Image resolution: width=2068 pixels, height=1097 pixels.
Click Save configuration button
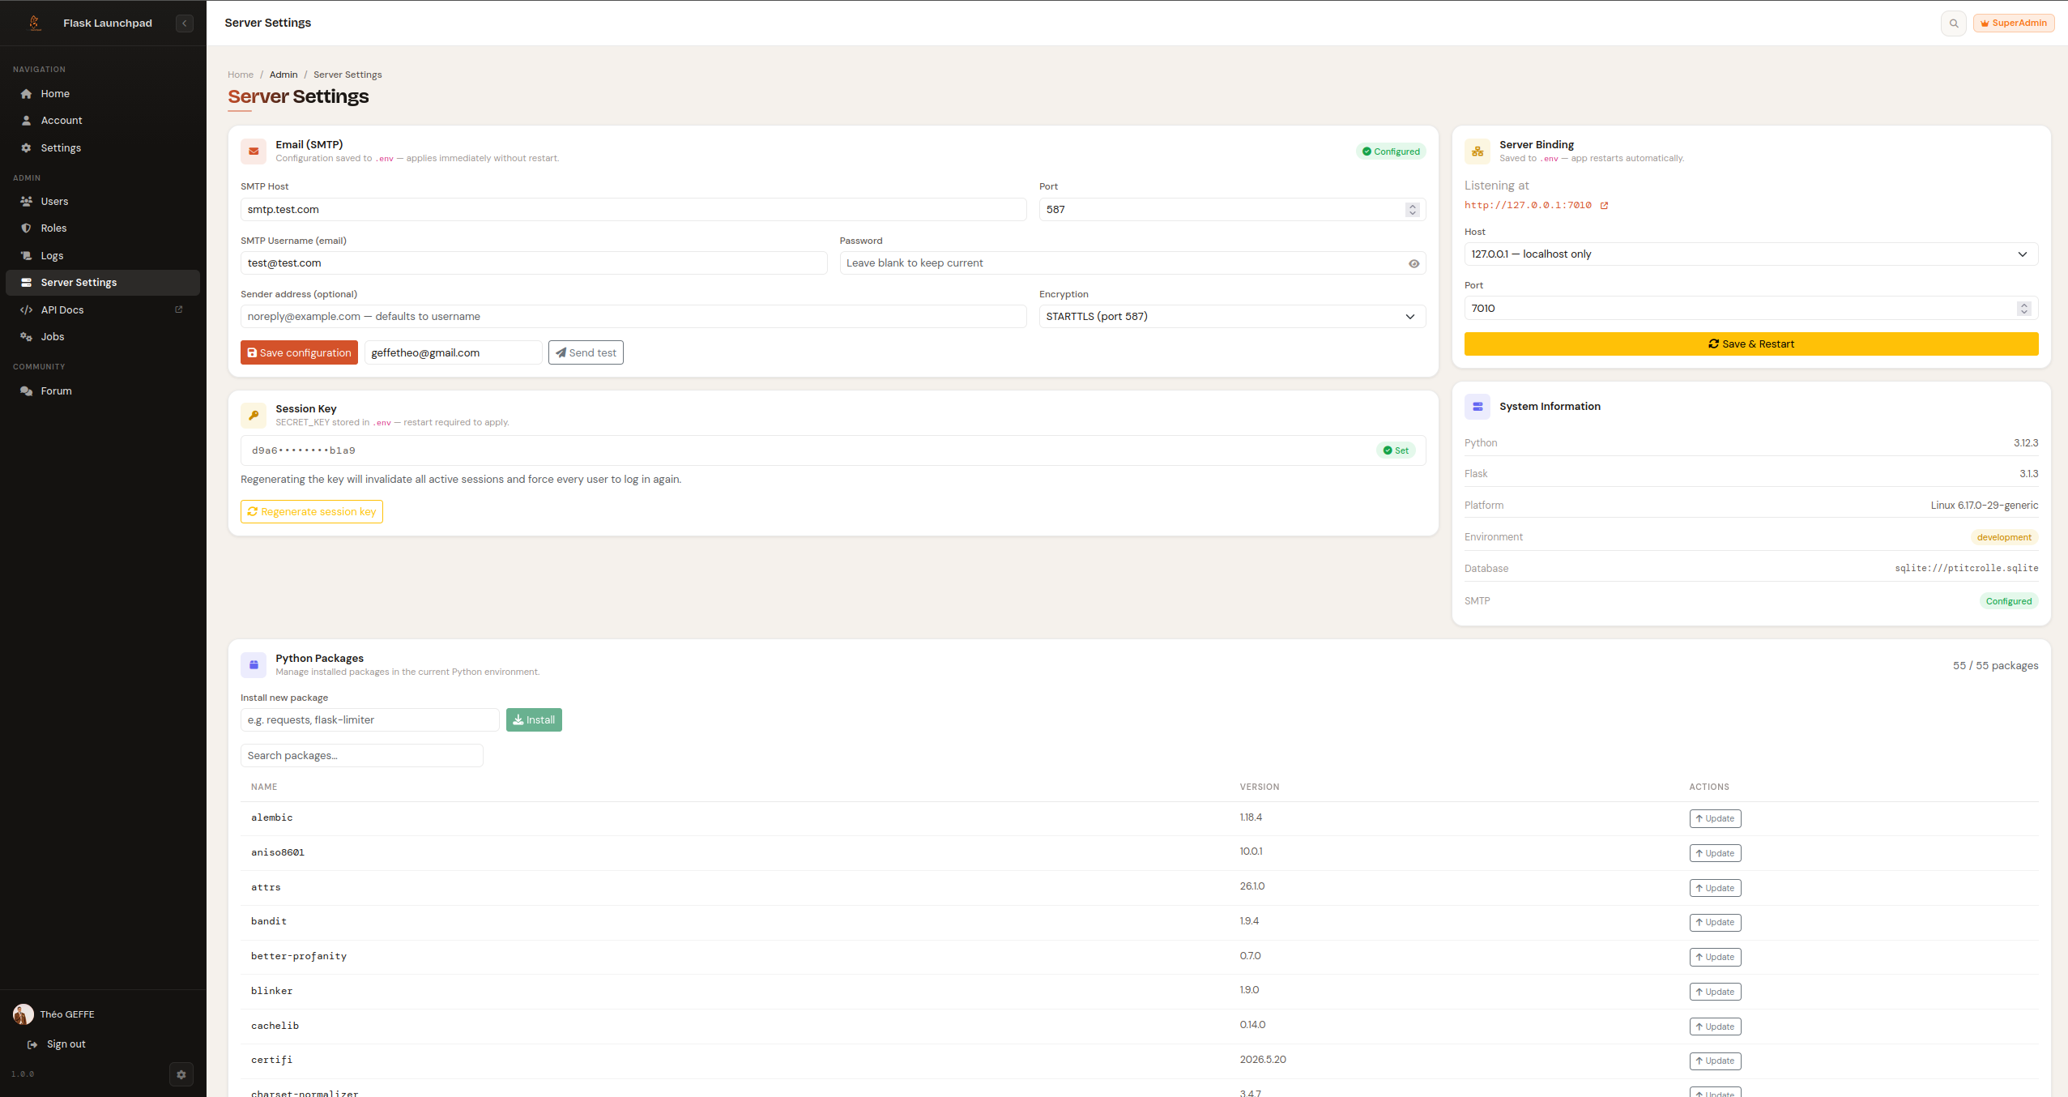(x=299, y=353)
